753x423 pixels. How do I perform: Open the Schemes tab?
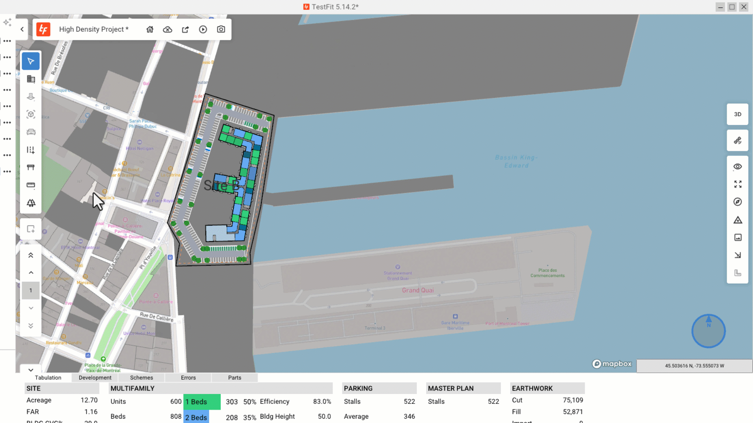[x=141, y=378]
